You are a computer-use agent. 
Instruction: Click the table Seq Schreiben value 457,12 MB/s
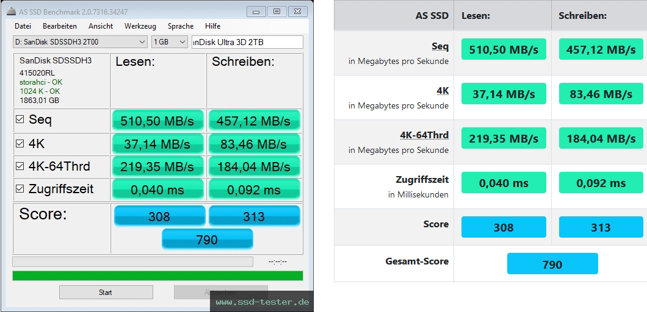(601, 49)
